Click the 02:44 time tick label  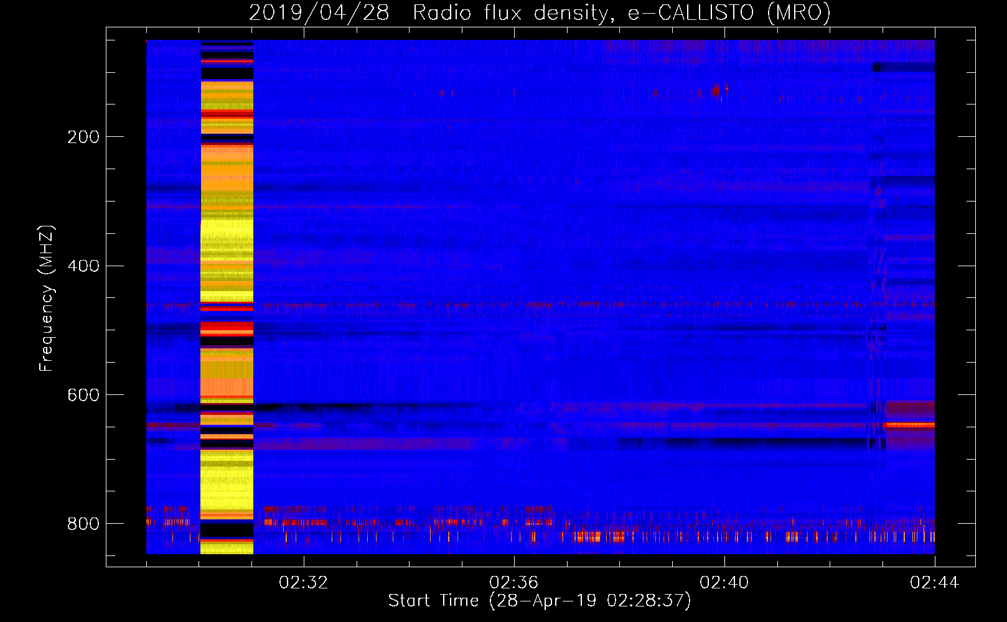tap(935, 583)
